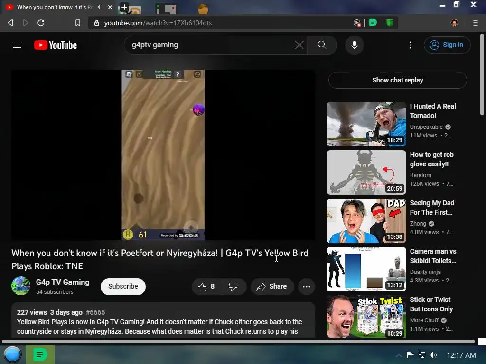The image size is (486, 364).
Task: Open volume icon in system tray
Action: 433,355
